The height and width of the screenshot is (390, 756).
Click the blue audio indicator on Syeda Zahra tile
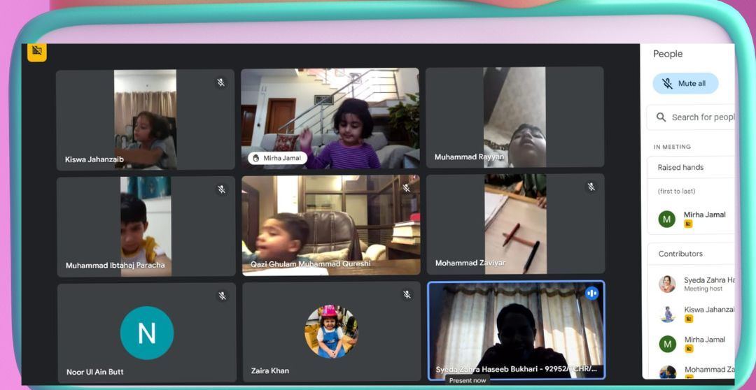(591, 294)
